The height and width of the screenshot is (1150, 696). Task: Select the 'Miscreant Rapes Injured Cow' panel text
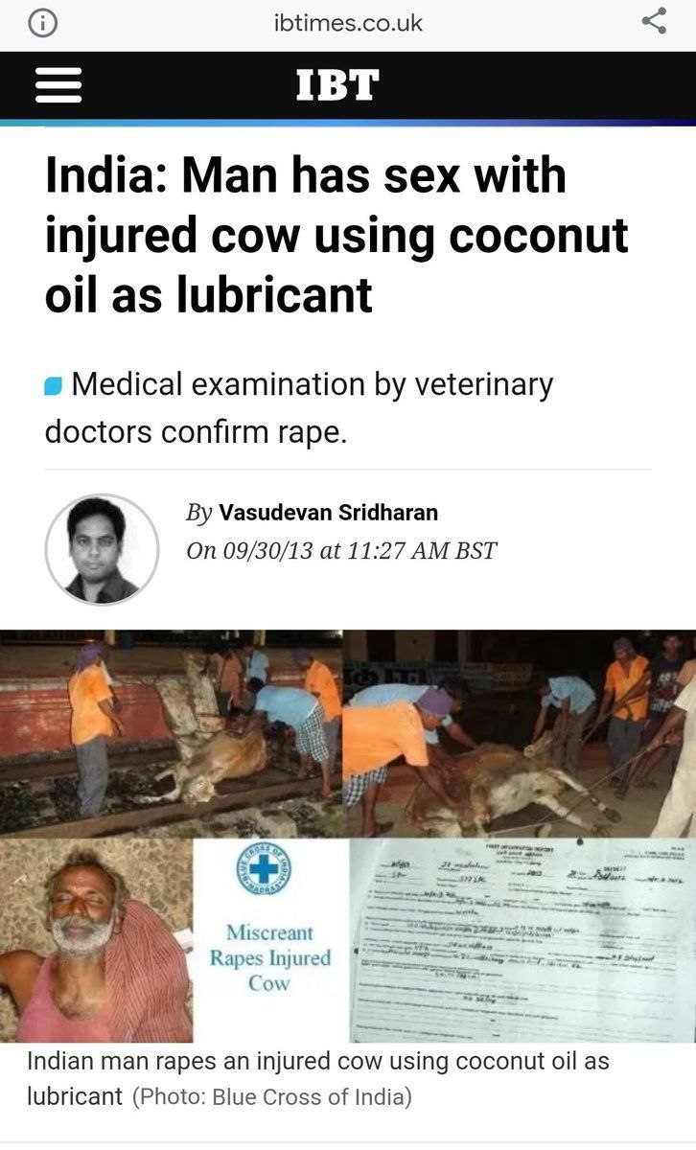(x=270, y=957)
